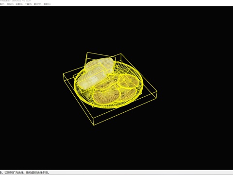Open the 绘图(R) Draw menu

coord(19,4)
